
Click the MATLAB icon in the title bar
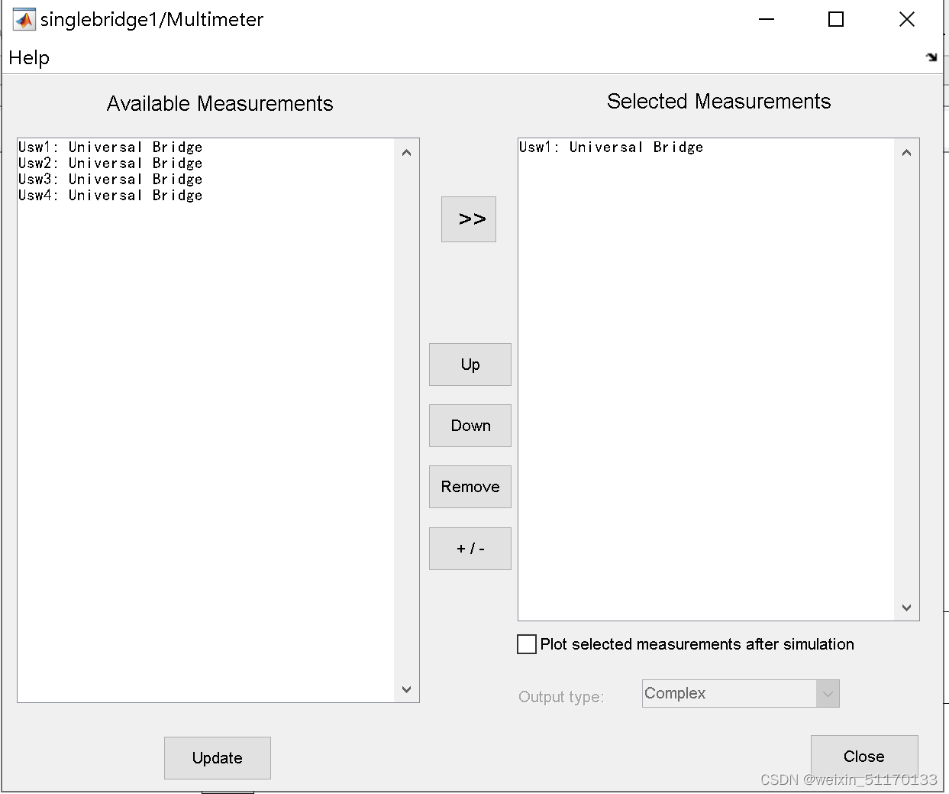pos(23,18)
